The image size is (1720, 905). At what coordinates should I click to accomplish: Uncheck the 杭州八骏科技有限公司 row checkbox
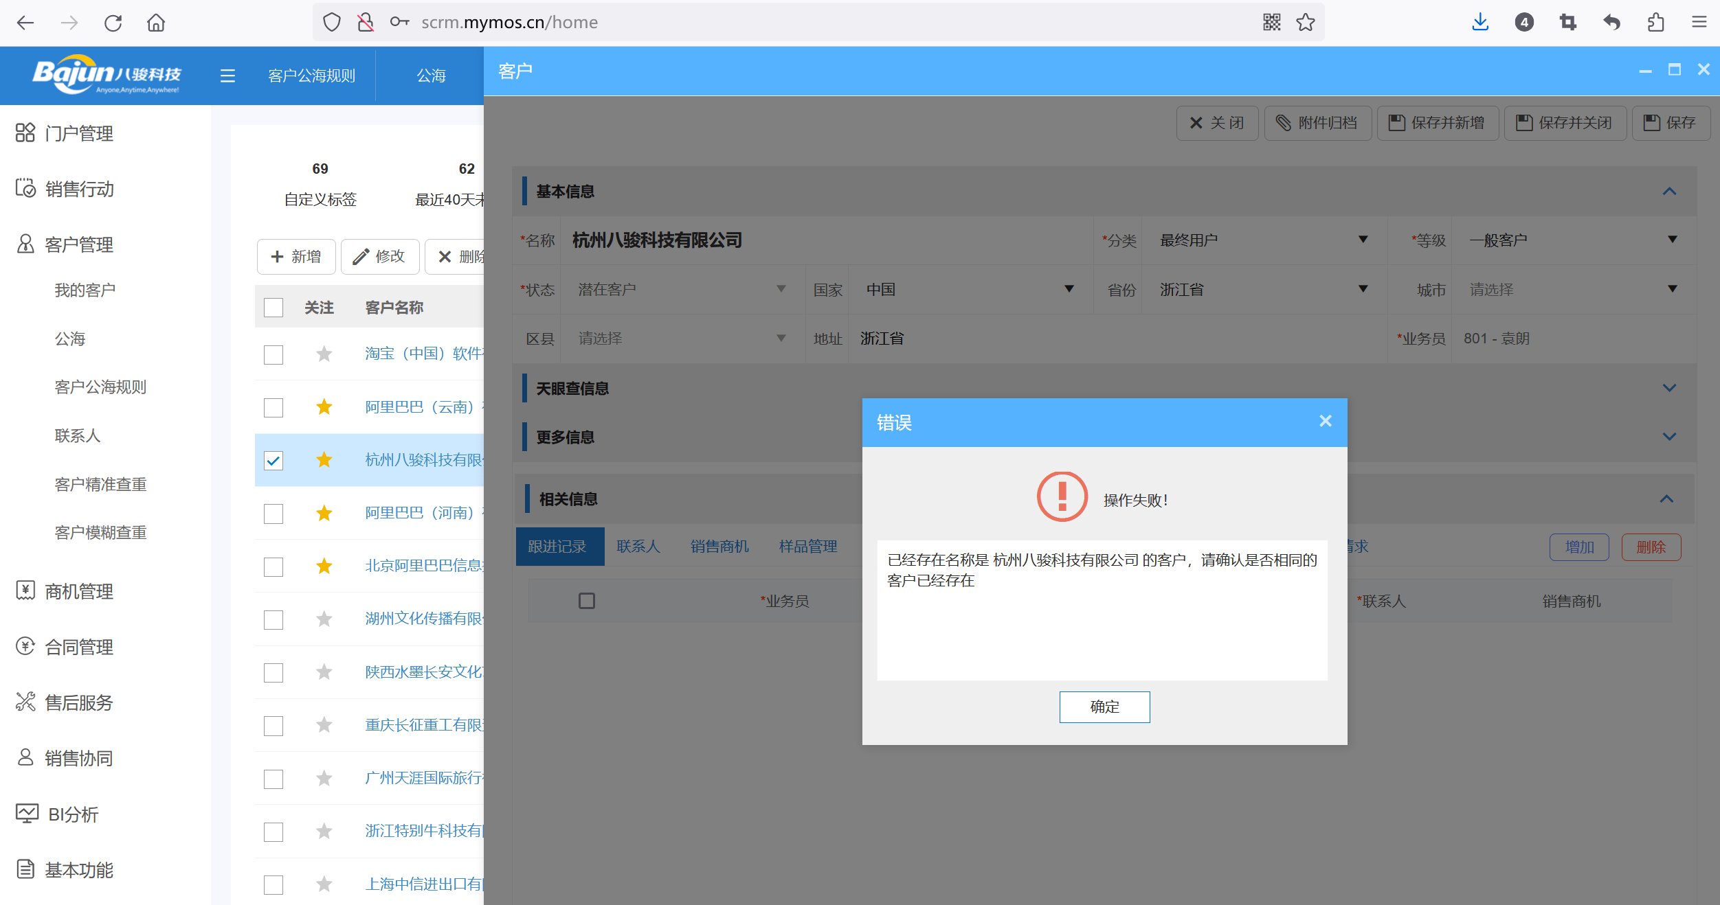[x=273, y=460]
